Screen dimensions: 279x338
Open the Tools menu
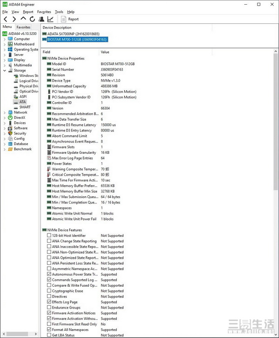(59, 12)
